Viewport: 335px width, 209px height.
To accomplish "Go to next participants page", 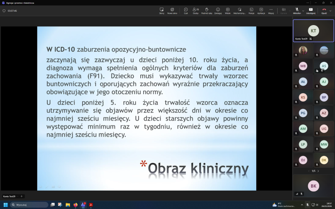I will tap(318, 171).
